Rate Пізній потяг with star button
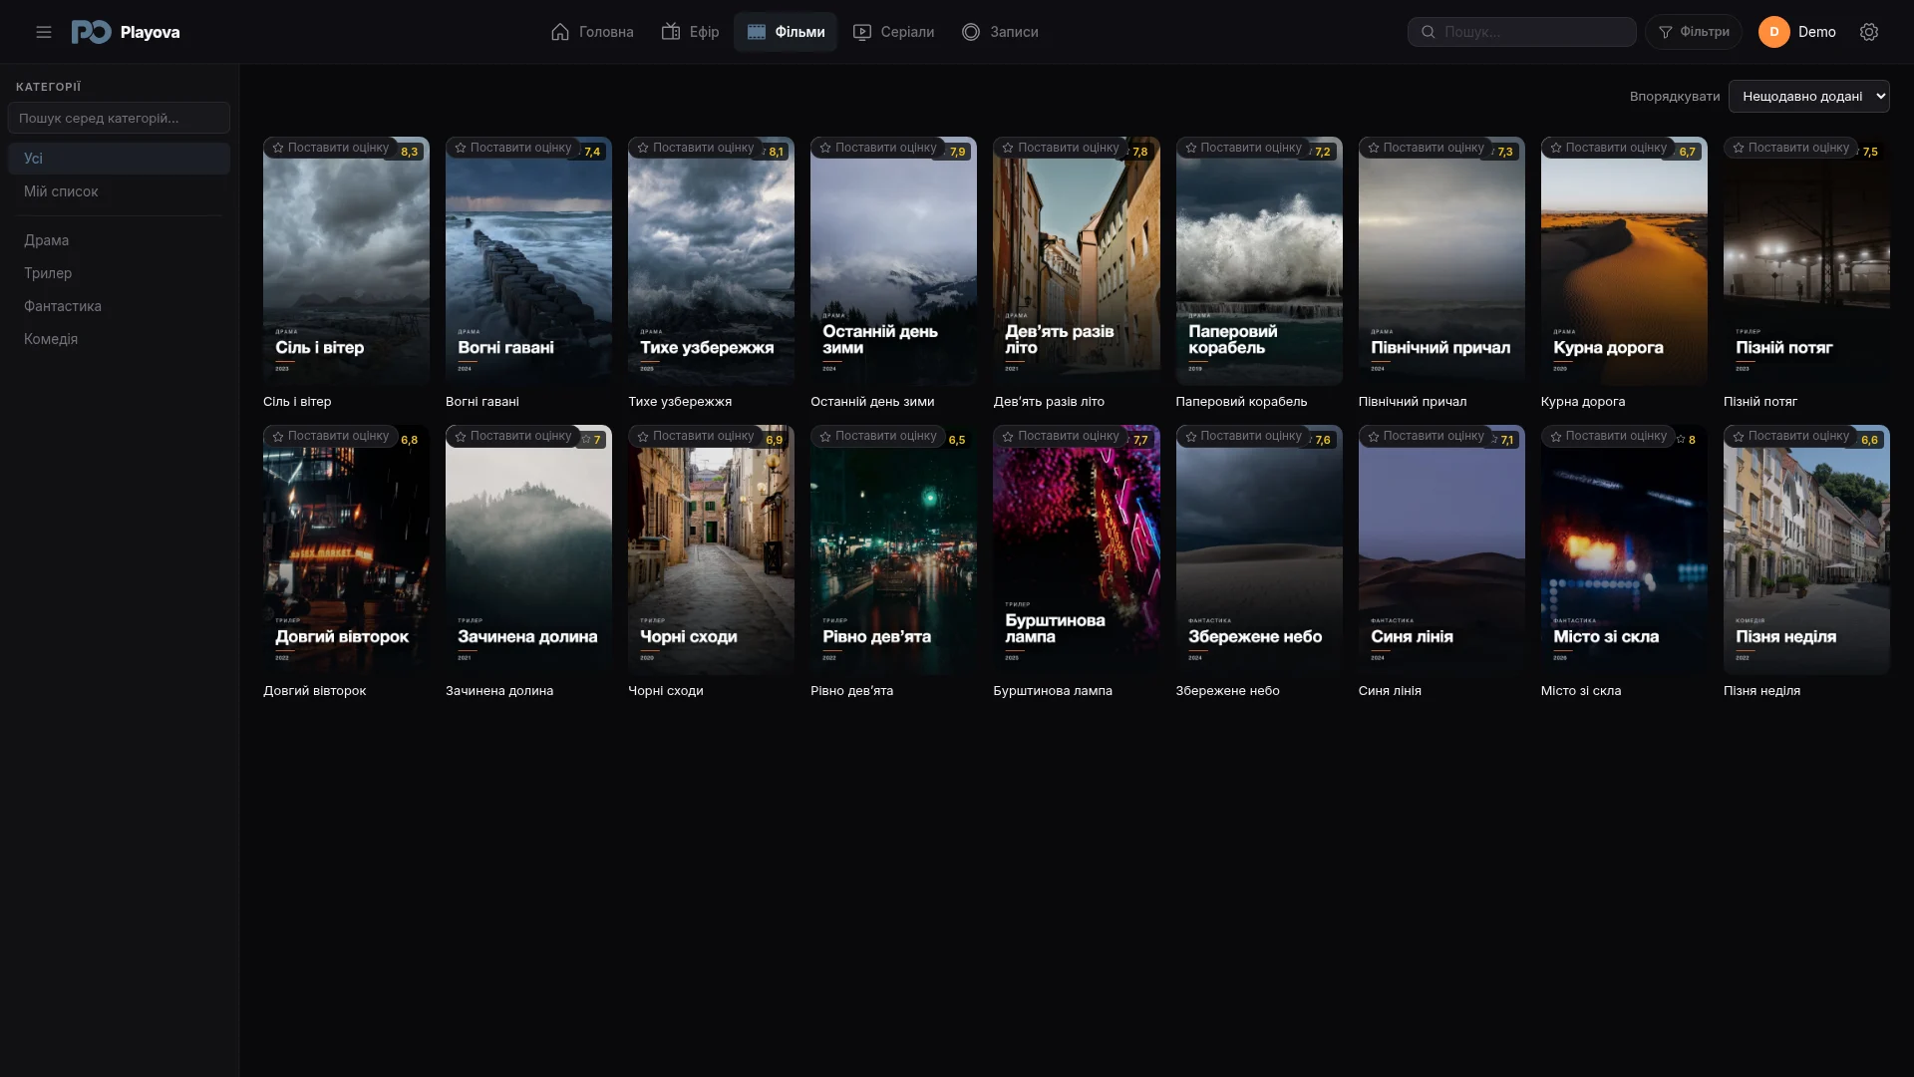 [1790, 148]
